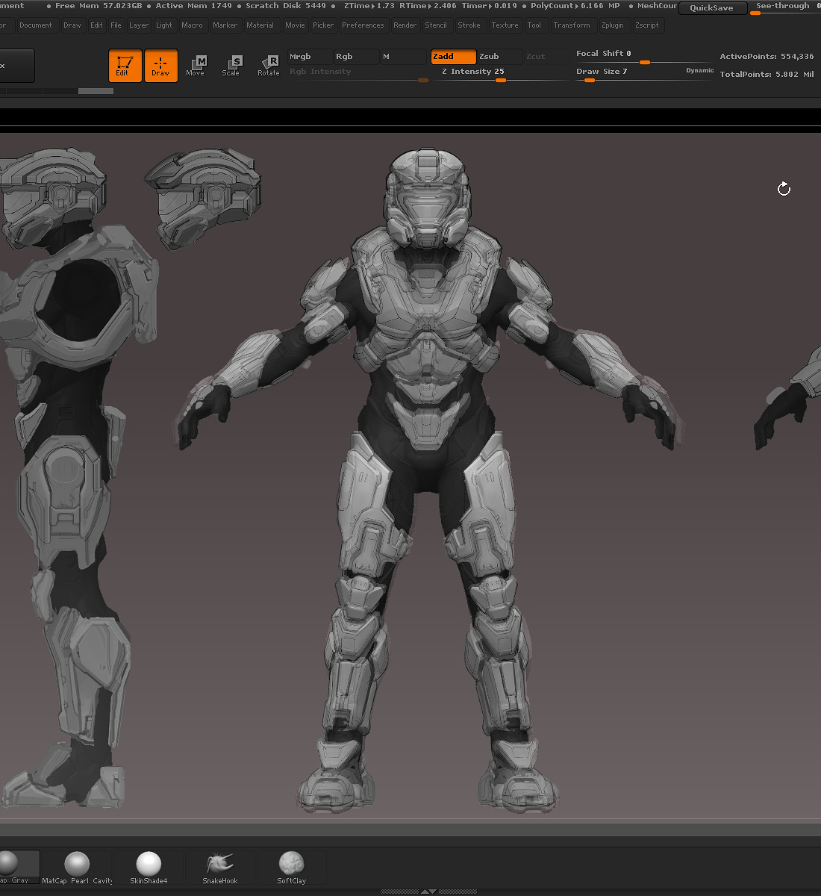The image size is (821, 896).
Task: Click the "ZTime 1.73" status text
Action: 369,6
